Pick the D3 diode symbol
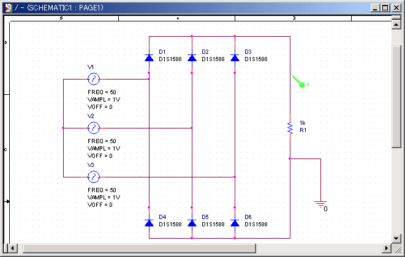This screenshot has height=257, width=405. pos(235,58)
